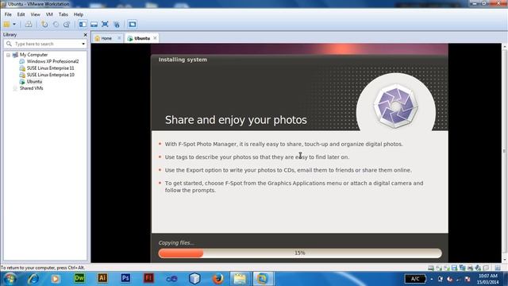Click the console view toolbar icon

tap(133, 25)
